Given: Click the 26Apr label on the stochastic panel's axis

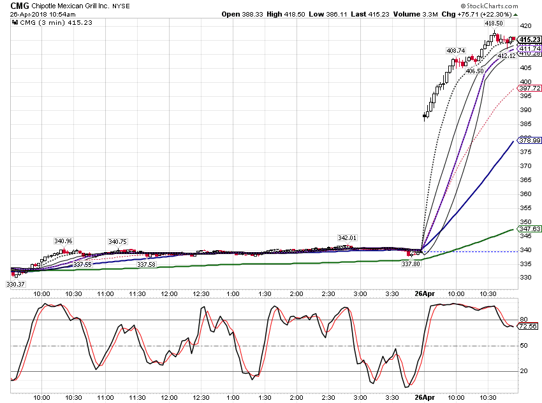Looking at the screenshot, I should pos(425,397).
